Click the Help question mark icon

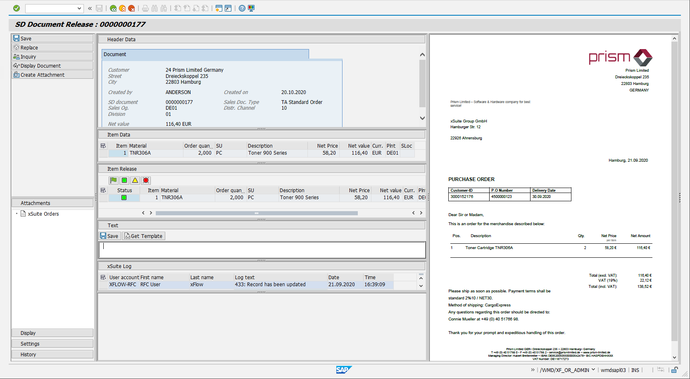pos(242,8)
